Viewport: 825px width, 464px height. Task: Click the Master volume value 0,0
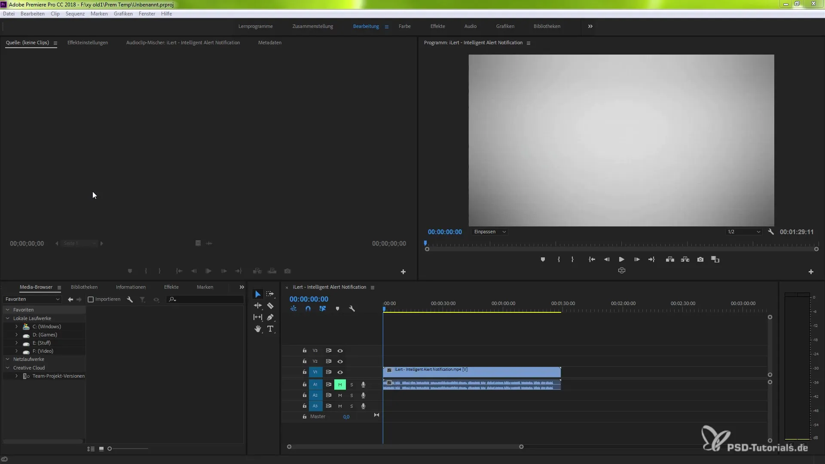(346, 417)
